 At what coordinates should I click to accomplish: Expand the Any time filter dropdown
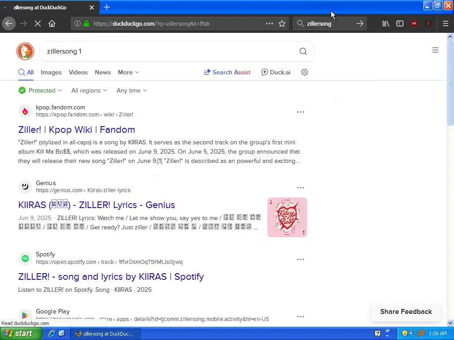click(x=132, y=90)
